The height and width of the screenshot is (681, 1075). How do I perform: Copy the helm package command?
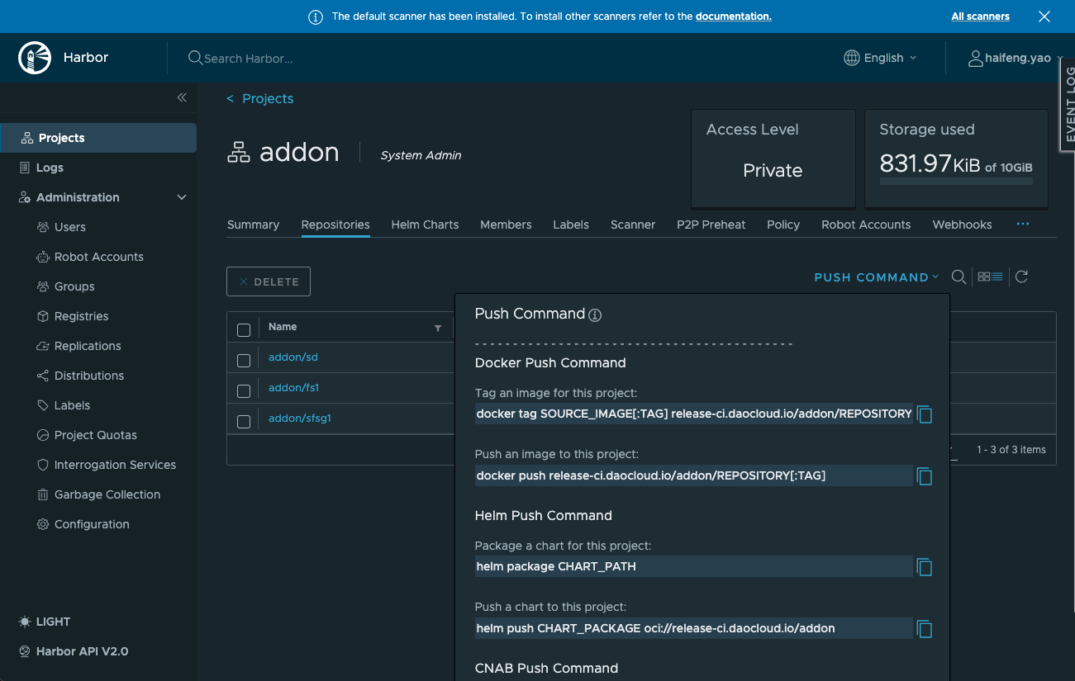(925, 567)
